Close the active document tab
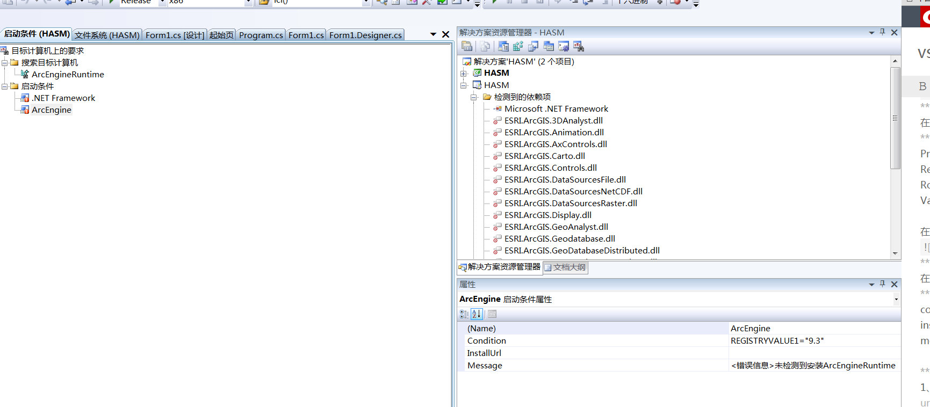 445,34
